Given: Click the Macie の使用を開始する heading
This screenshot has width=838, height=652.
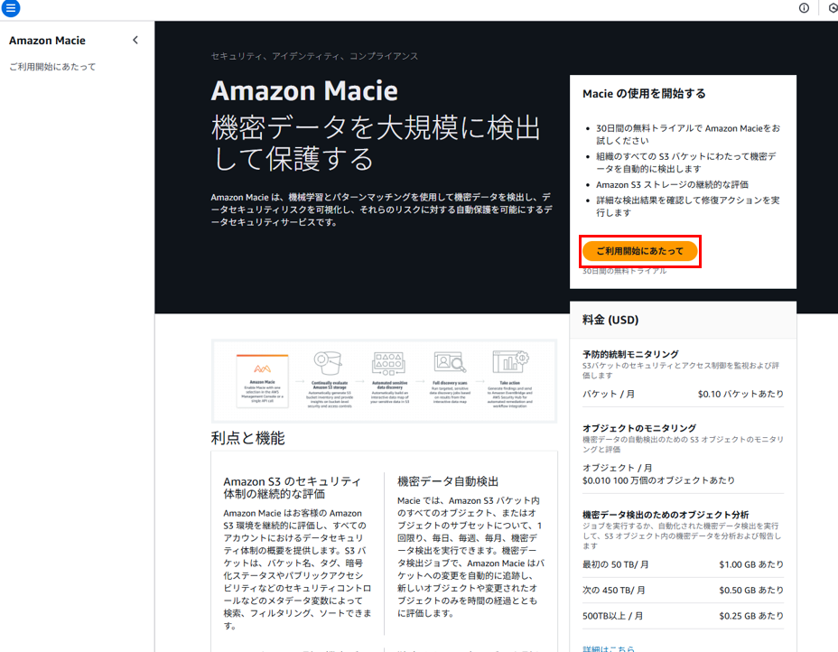Looking at the screenshot, I should 644,94.
